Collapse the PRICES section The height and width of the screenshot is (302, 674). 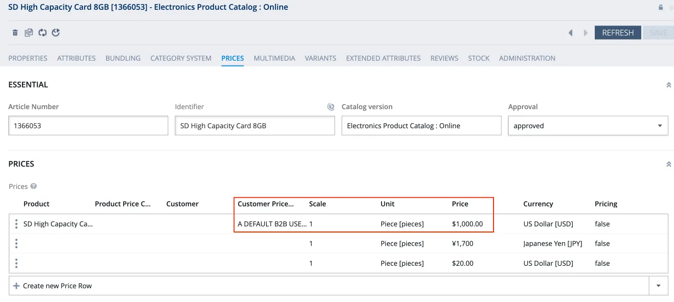(669, 164)
